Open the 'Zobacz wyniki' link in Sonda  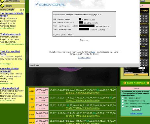pyautogui.click(x=136, y=113)
